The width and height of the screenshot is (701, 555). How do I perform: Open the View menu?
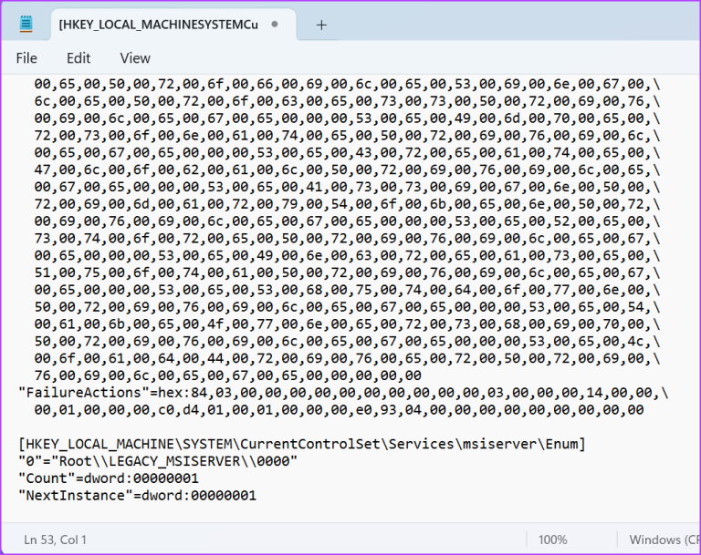pyautogui.click(x=135, y=57)
